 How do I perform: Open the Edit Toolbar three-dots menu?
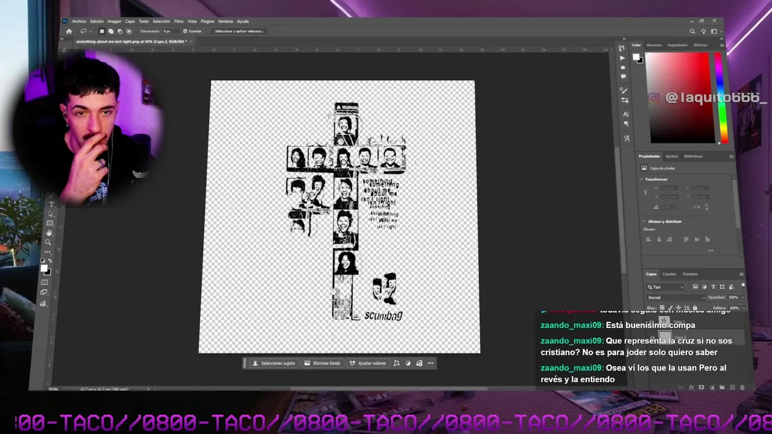[x=47, y=252]
